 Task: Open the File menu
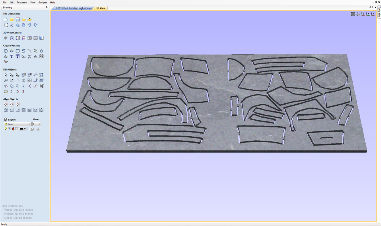(4, 3)
